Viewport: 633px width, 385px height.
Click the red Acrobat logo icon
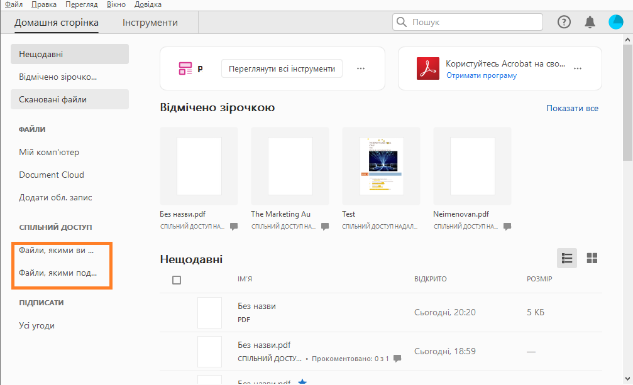coord(428,68)
